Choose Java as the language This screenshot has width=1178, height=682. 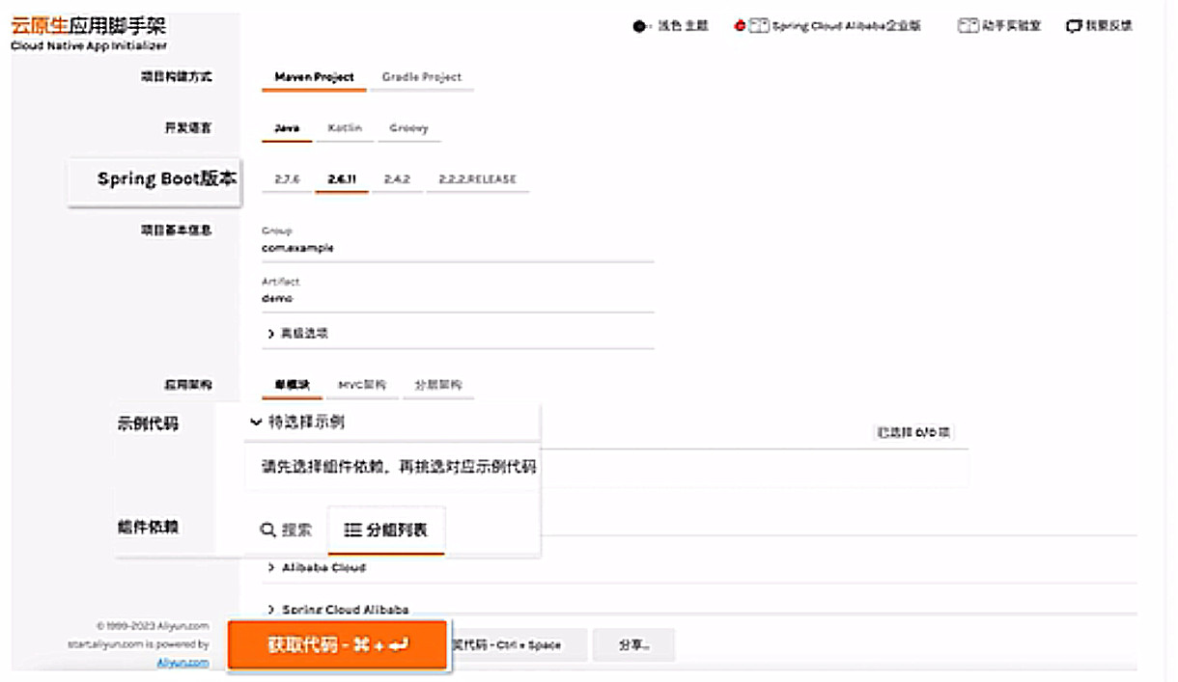[287, 128]
